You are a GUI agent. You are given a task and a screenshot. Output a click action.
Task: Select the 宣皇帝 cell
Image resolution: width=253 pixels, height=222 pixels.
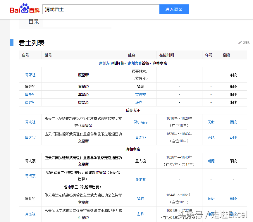click(x=83, y=102)
